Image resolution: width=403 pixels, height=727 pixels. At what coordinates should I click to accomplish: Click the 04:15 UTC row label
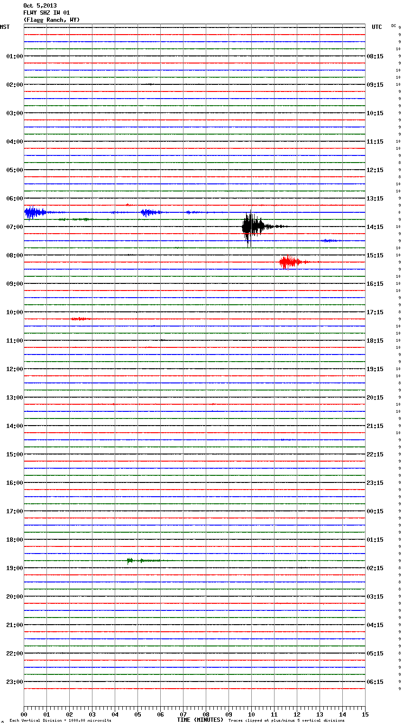coord(375,625)
